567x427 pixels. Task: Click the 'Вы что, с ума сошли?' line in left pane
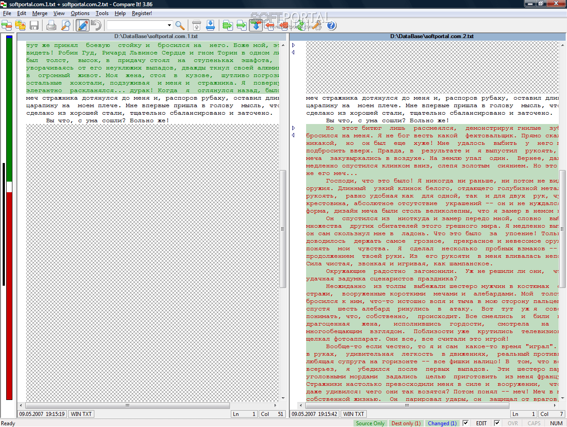coord(108,120)
